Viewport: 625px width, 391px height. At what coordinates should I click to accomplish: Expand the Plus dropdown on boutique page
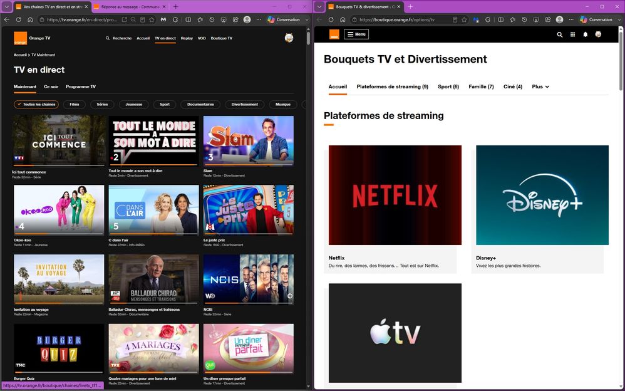coord(540,86)
